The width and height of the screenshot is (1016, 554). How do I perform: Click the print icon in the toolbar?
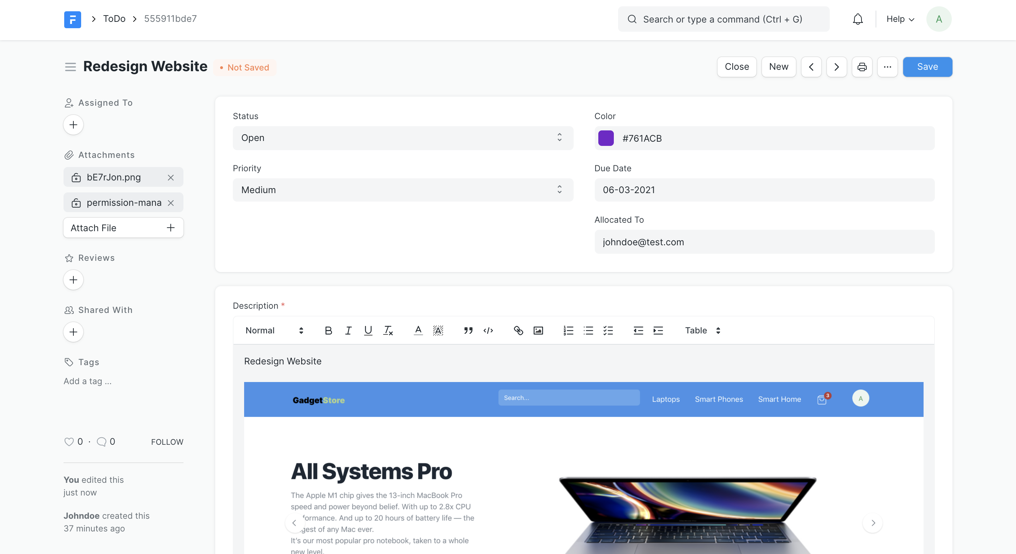tap(862, 67)
